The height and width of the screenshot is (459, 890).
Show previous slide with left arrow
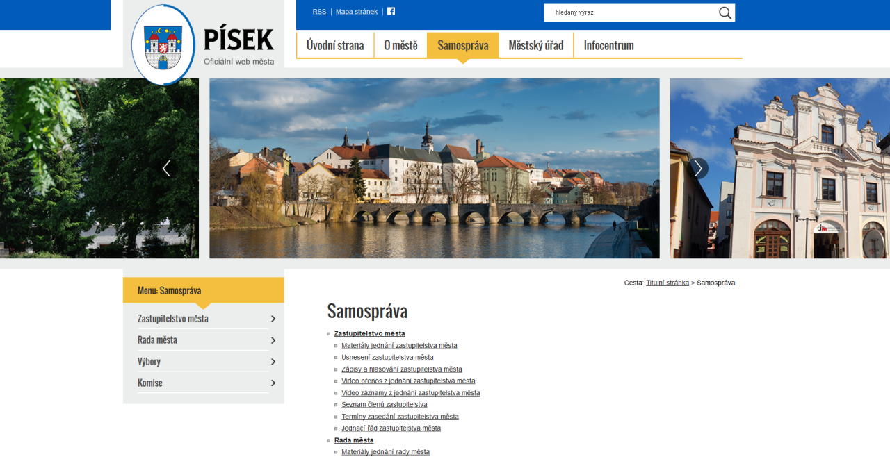click(x=166, y=168)
